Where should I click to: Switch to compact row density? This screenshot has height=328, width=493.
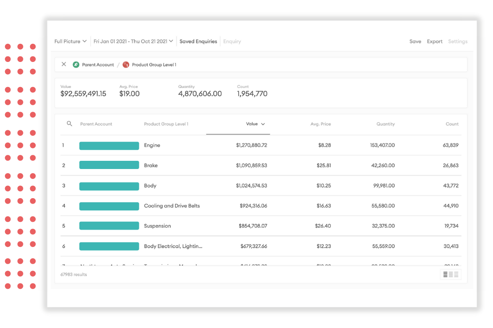click(x=446, y=274)
